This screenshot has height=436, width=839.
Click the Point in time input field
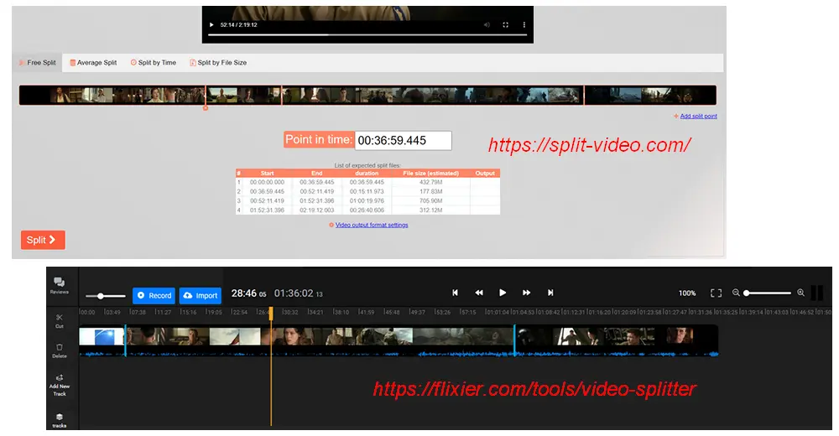point(403,141)
